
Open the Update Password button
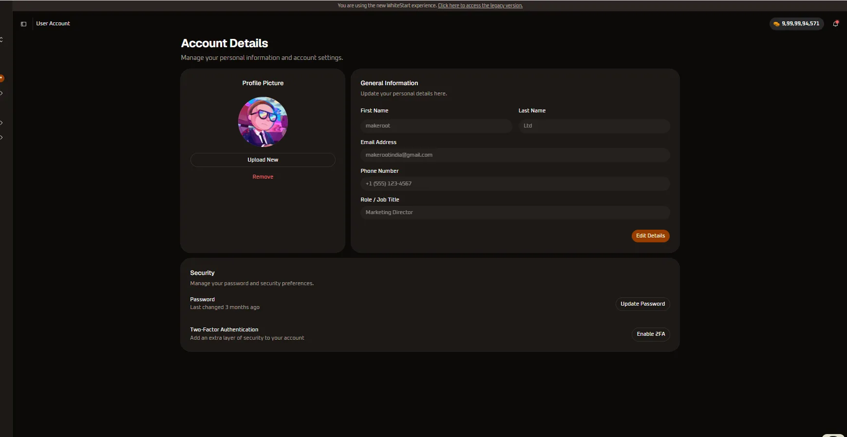(643, 304)
